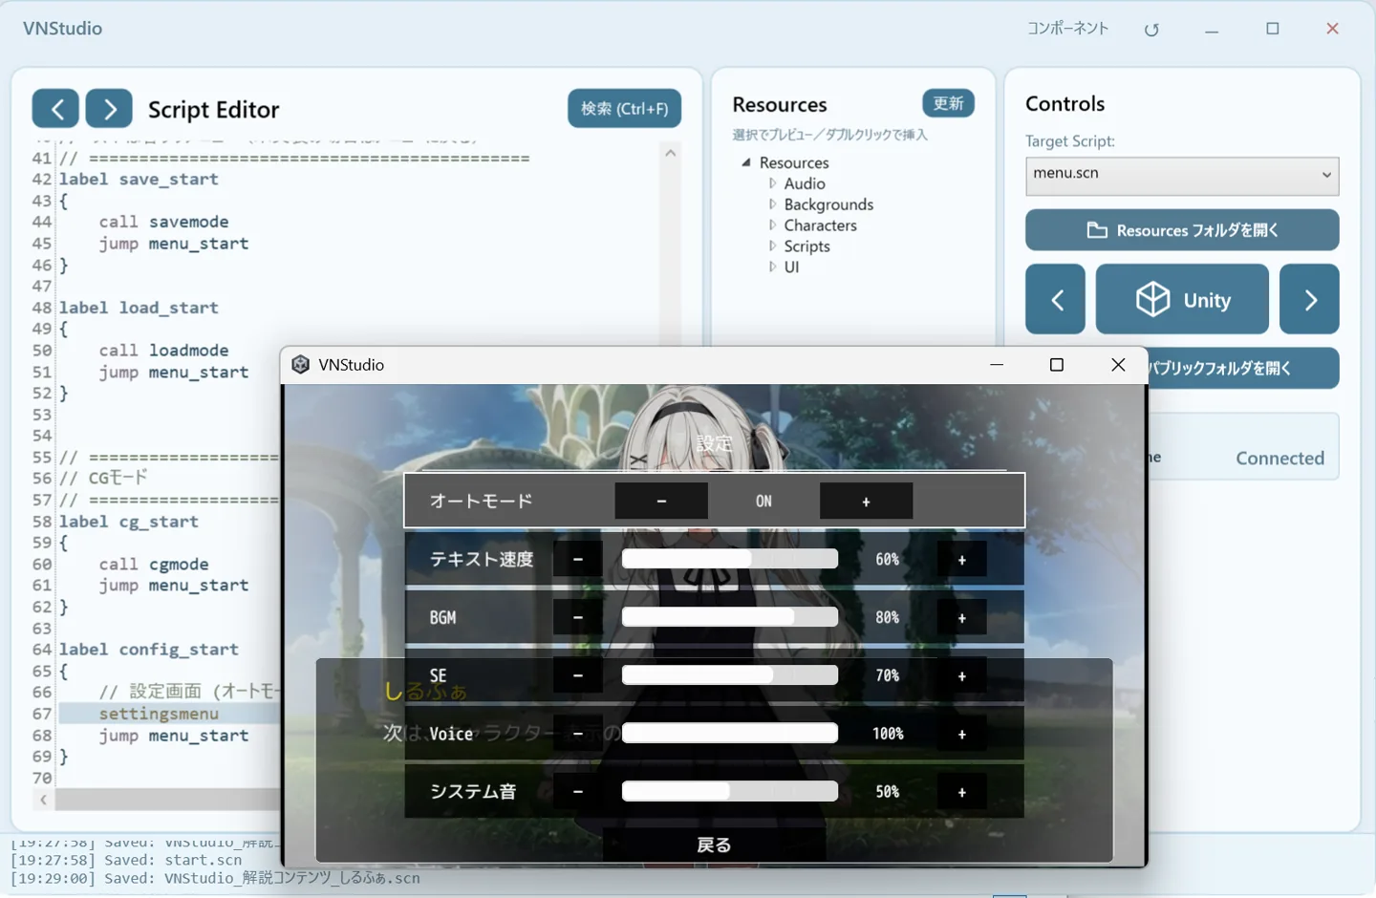The width and height of the screenshot is (1376, 898).
Task: Increase BGM volume with plus button
Action: tap(961, 617)
